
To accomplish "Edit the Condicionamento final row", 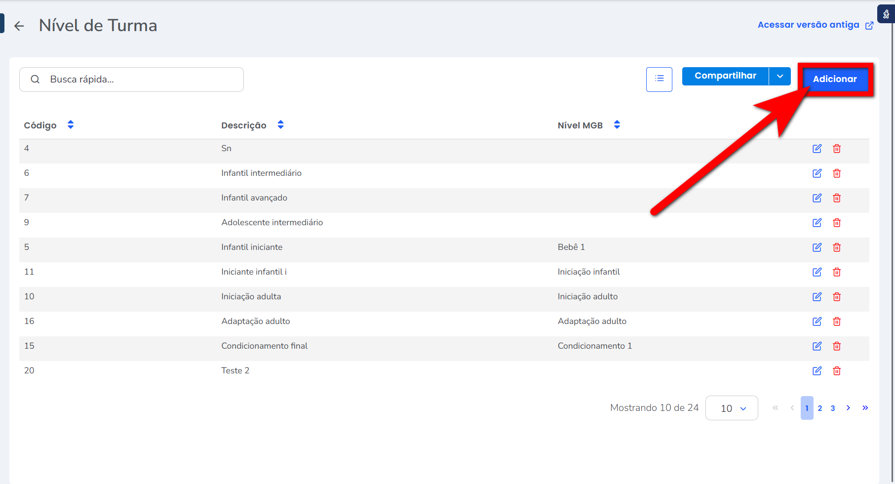I will [817, 346].
